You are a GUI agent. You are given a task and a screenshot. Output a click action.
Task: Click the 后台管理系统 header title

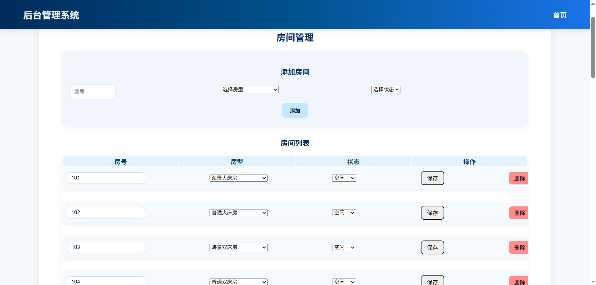(51, 15)
